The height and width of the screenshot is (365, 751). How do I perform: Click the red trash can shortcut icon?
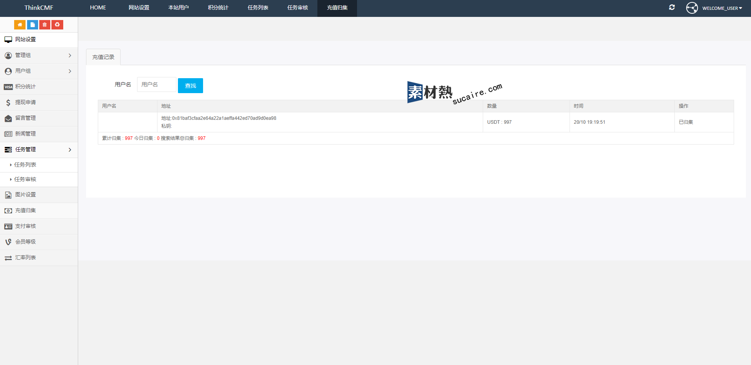click(x=45, y=25)
